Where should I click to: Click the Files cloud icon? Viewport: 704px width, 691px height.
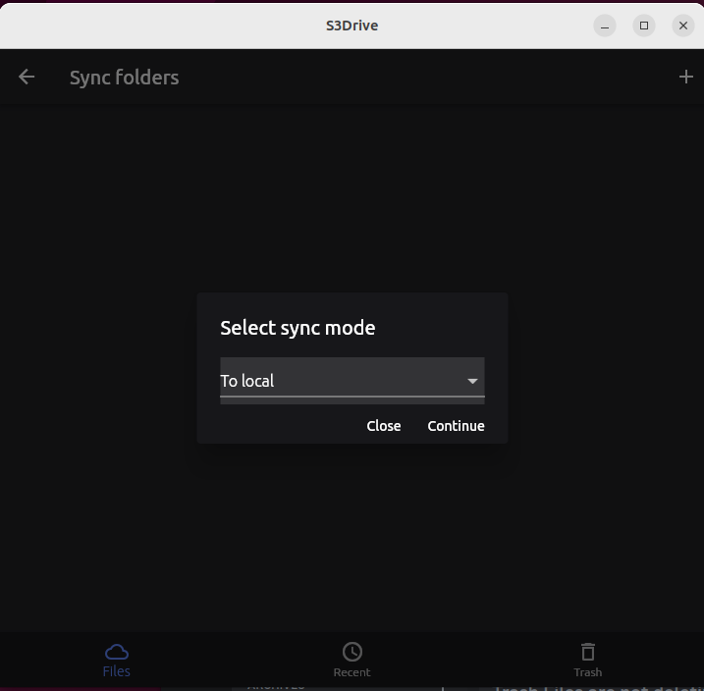[x=116, y=652]
